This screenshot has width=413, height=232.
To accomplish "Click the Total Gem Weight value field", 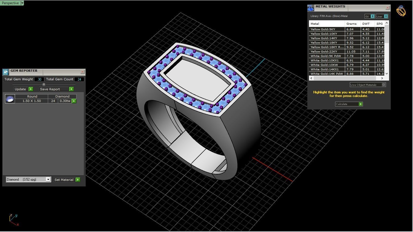I will [39, 79].
